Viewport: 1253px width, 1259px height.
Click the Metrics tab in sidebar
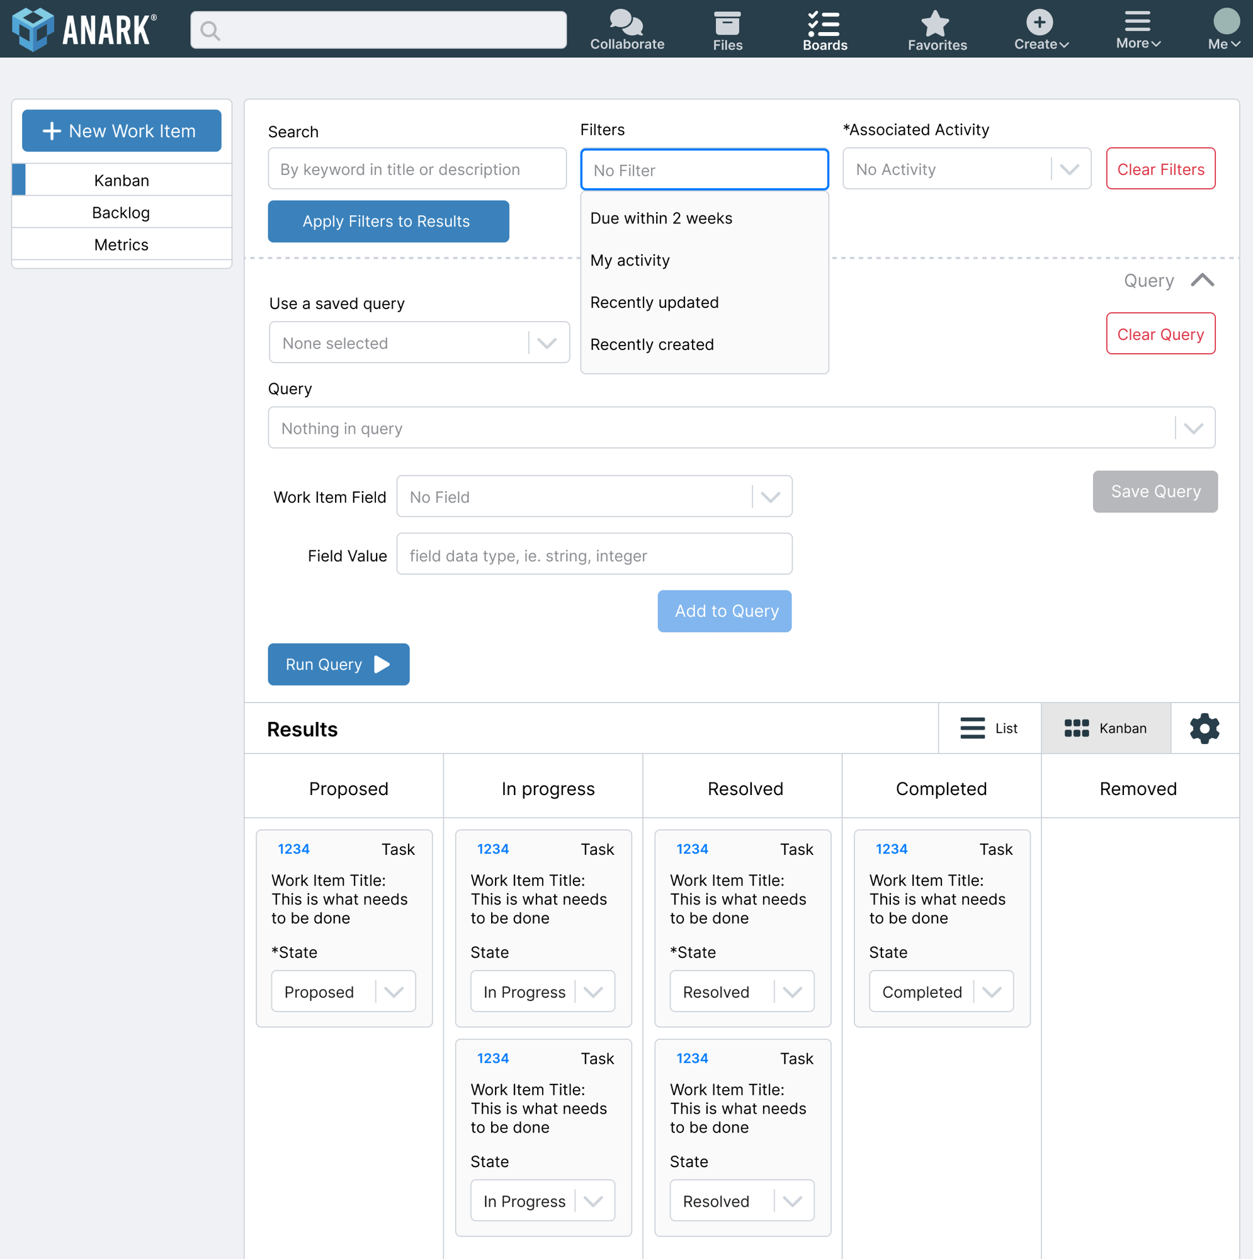click(120, 244)
